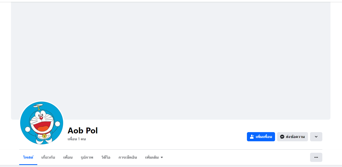Open the เกี่ยวกับ tab
This screenshot has width=342, height=167.
click(x=48, y=157)
